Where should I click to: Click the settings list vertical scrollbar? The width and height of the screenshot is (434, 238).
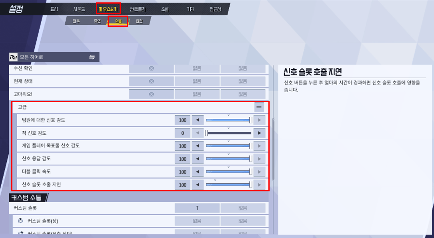[274, 149]
